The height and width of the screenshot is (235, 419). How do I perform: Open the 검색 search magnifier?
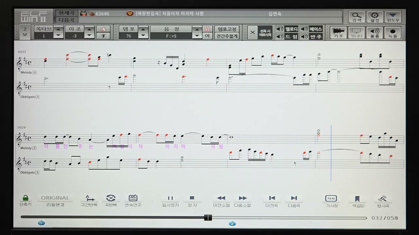click(x=356, y=17)
